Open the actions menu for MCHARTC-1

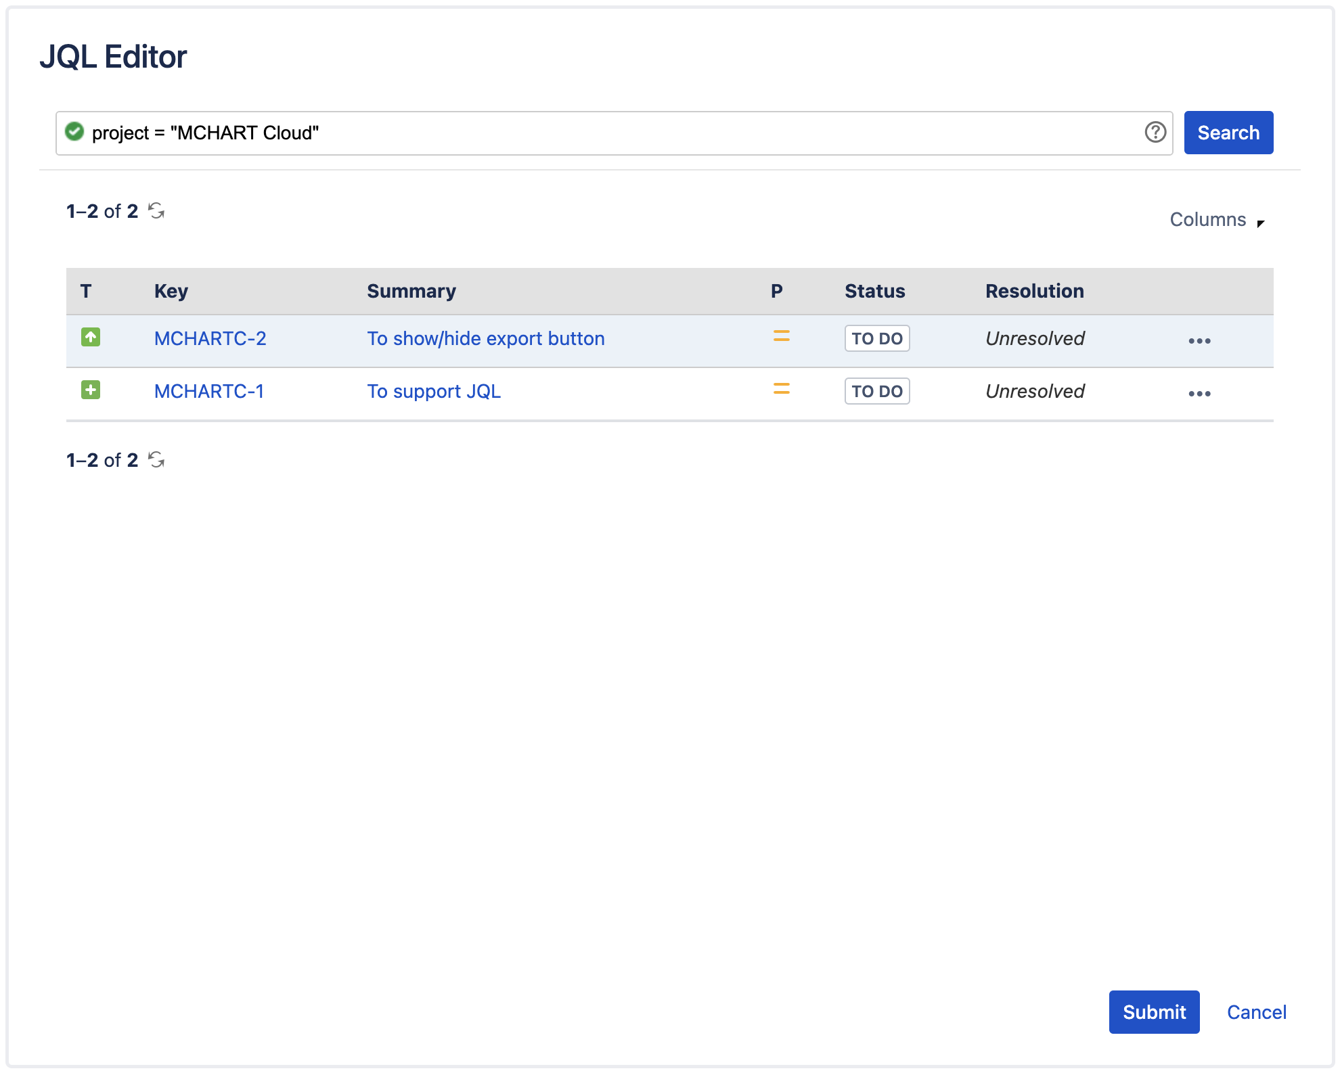point(1199,393)
